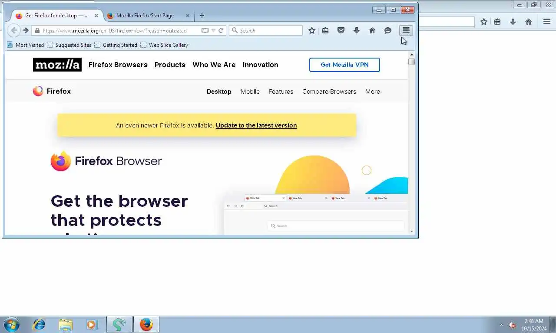Open Windows Start menu

12,324
